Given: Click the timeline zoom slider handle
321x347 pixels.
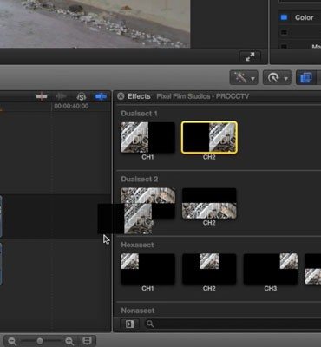Looking at the screenshot, I should pos(40,341).
